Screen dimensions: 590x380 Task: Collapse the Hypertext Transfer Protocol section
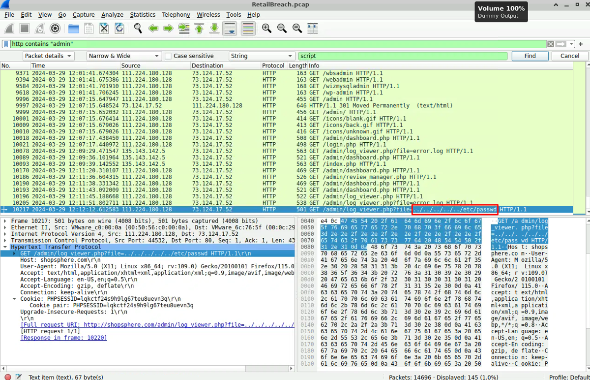(x=5, y=247)
